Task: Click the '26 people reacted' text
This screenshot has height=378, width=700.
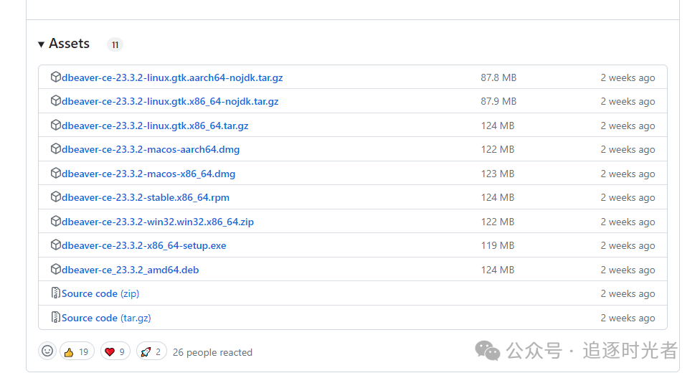Action: [x=212, y=353]
